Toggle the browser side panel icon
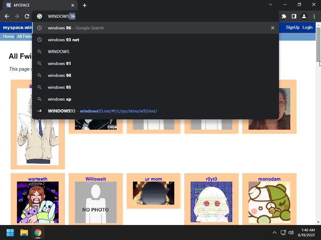Screen dimensions: 321x240 tap(294, 16)
